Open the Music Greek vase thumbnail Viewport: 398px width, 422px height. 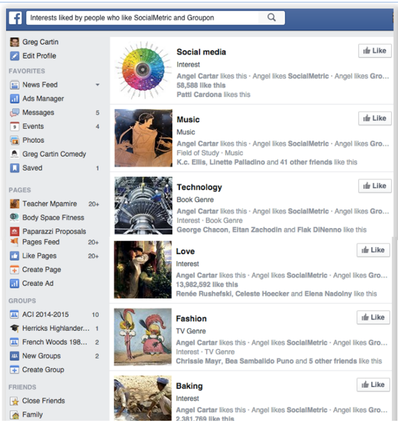point(143,138)
